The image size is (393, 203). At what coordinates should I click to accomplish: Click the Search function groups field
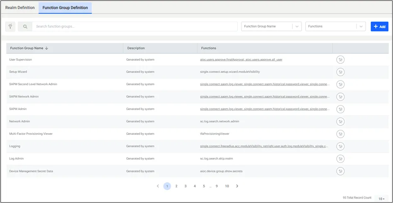135,26
